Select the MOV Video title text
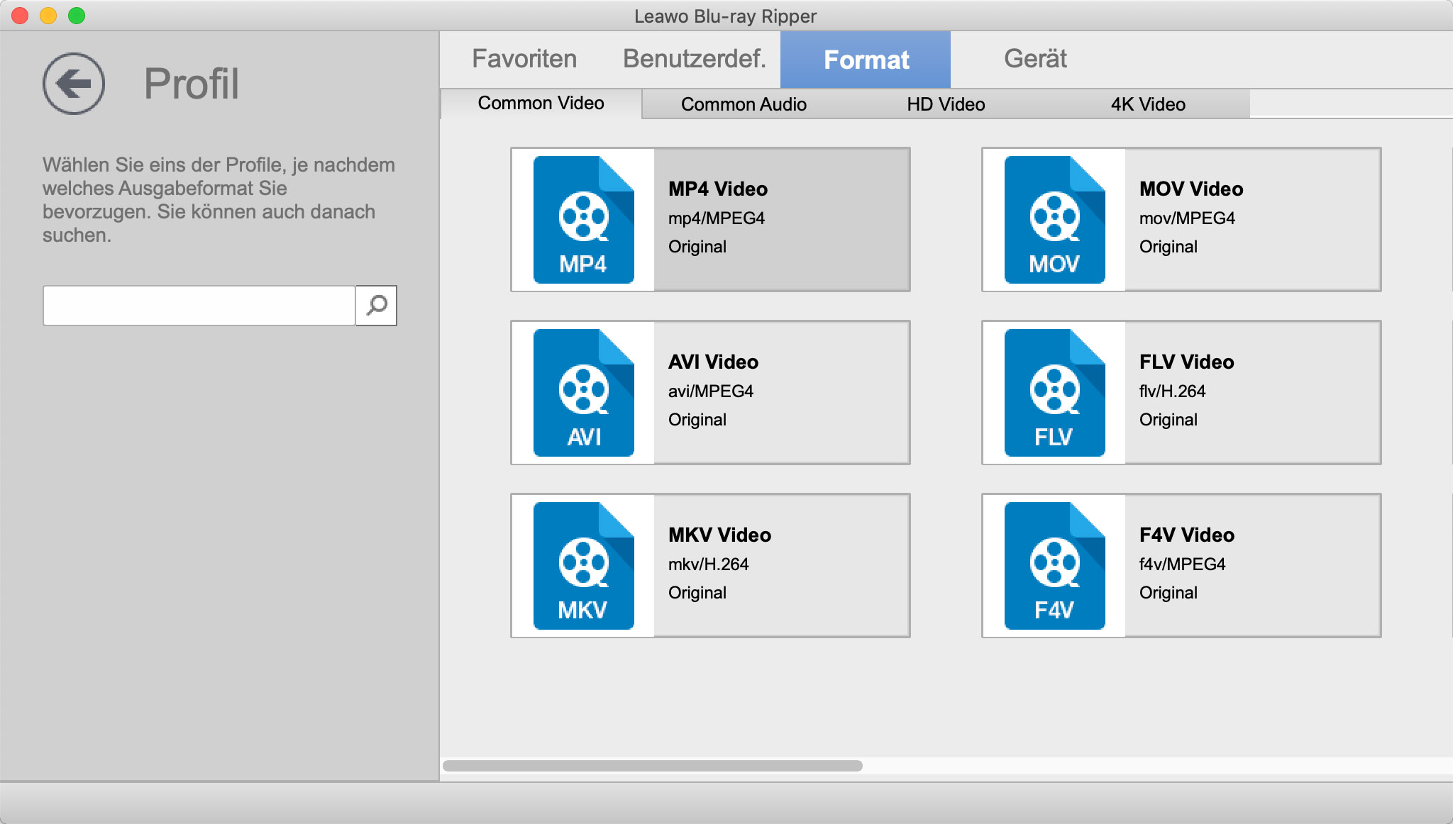 [1191, 189]
